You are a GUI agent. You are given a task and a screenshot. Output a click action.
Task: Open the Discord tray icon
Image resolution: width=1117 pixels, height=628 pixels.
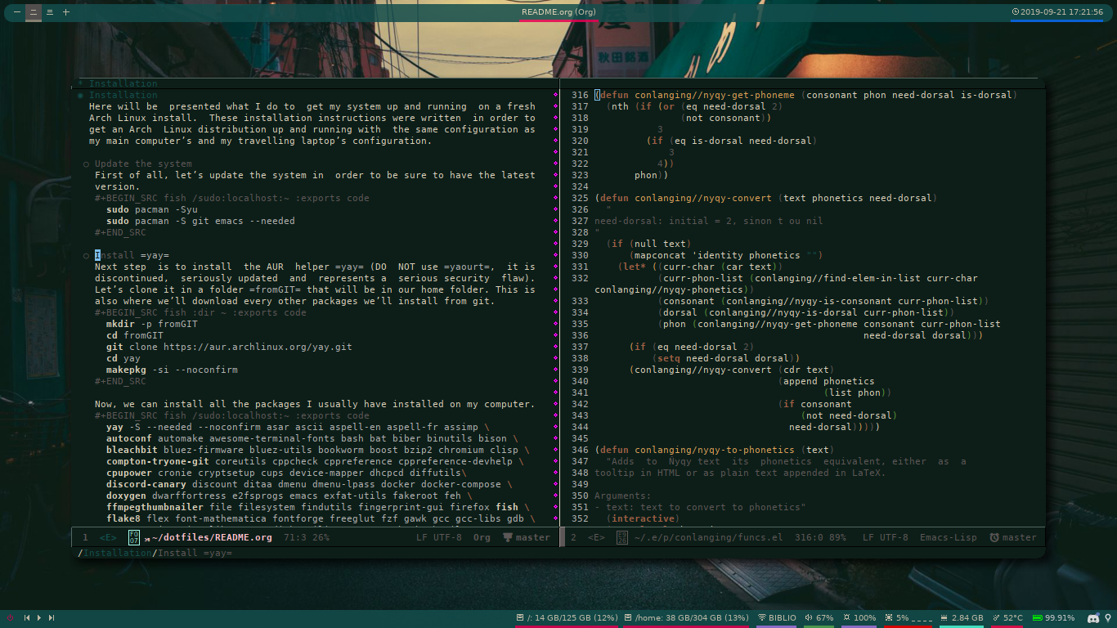(1093, 617)
